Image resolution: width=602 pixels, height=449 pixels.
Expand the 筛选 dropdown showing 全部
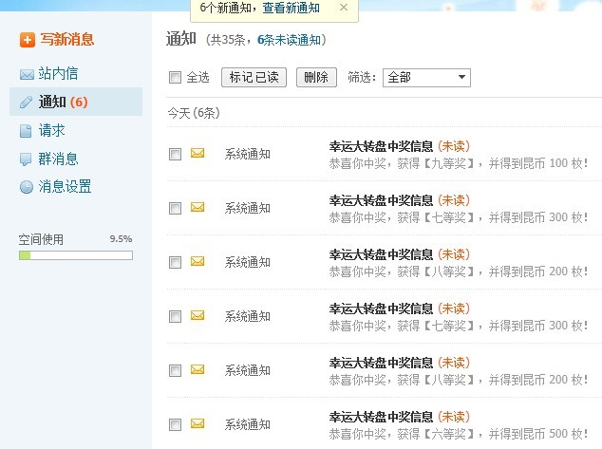click(x=426, y=78)
